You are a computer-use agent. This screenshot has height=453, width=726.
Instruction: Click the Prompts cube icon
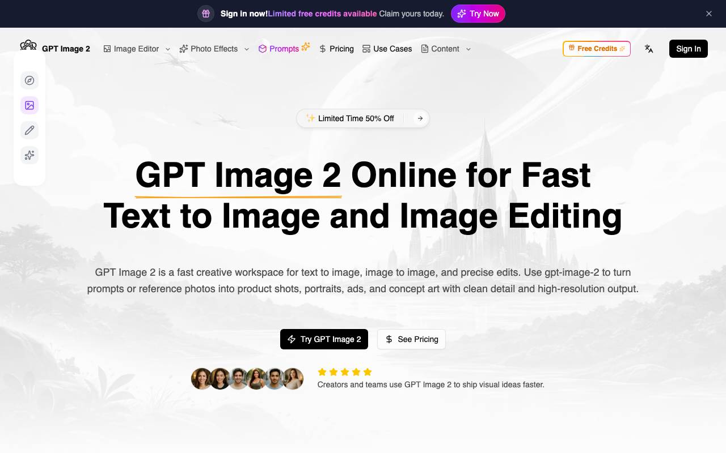tap(263, 49)
